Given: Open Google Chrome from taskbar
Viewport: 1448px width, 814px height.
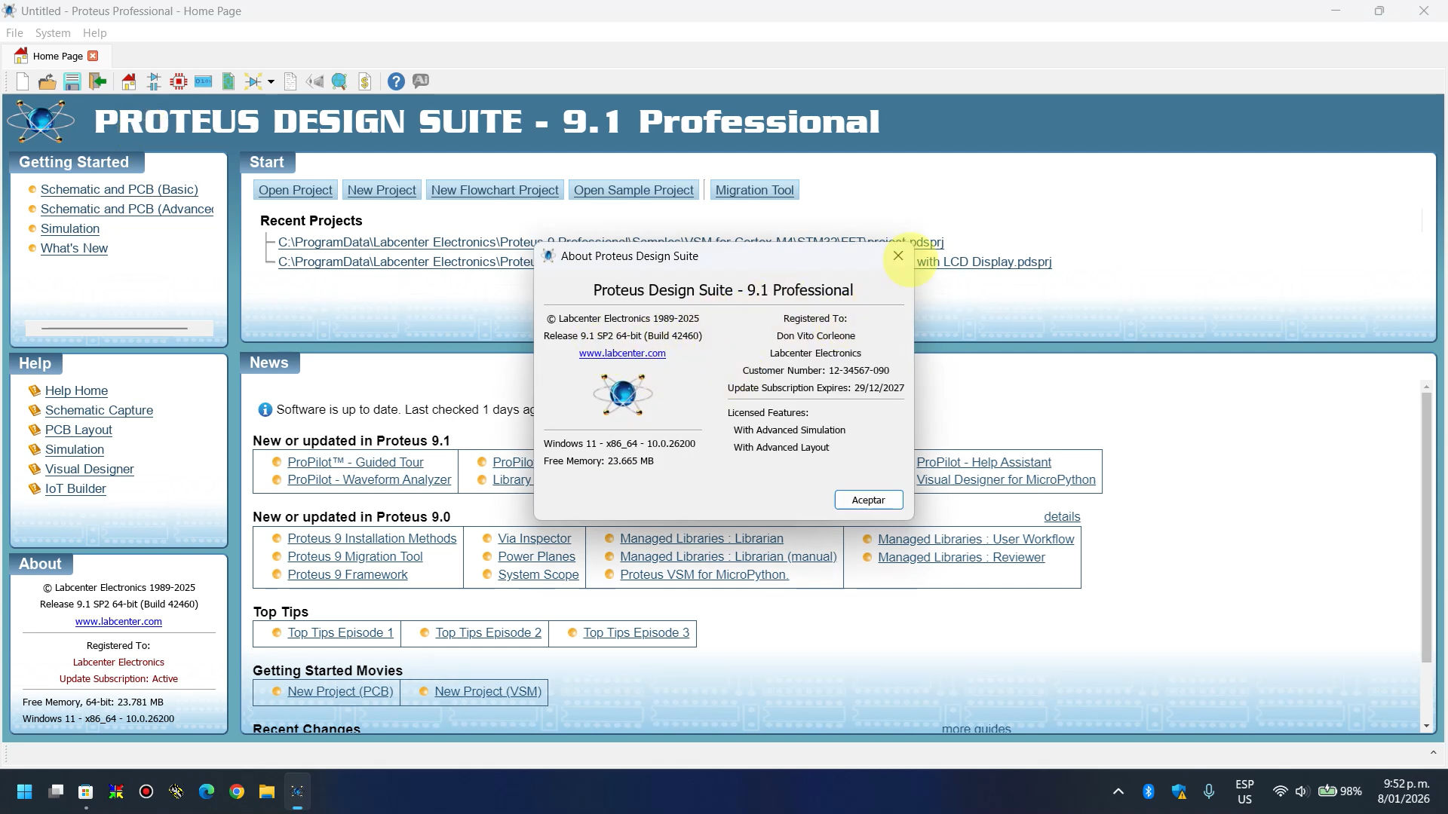Looking at the screenshot, I should (x=237, y=791).
